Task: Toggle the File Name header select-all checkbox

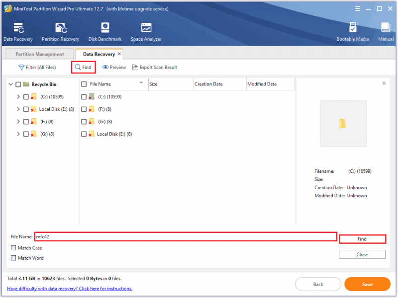Action: [84, 84]
